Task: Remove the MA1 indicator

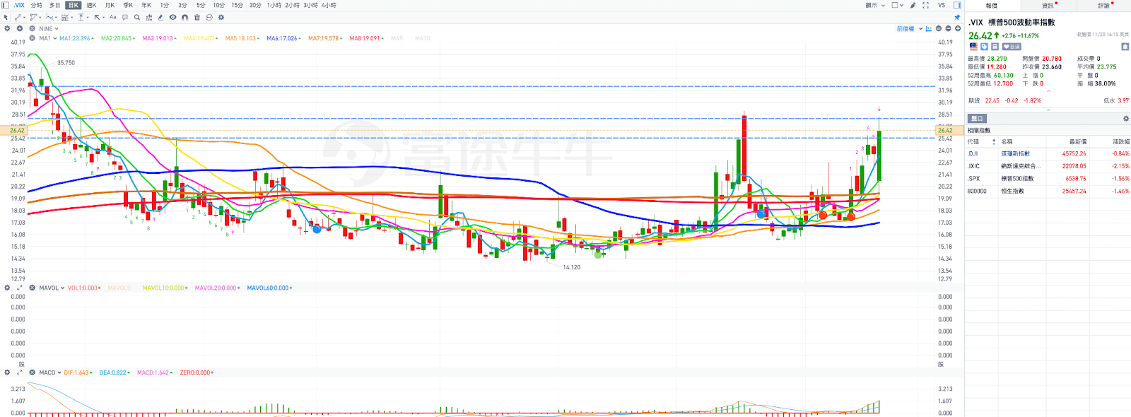Action: tap(32, 38)
